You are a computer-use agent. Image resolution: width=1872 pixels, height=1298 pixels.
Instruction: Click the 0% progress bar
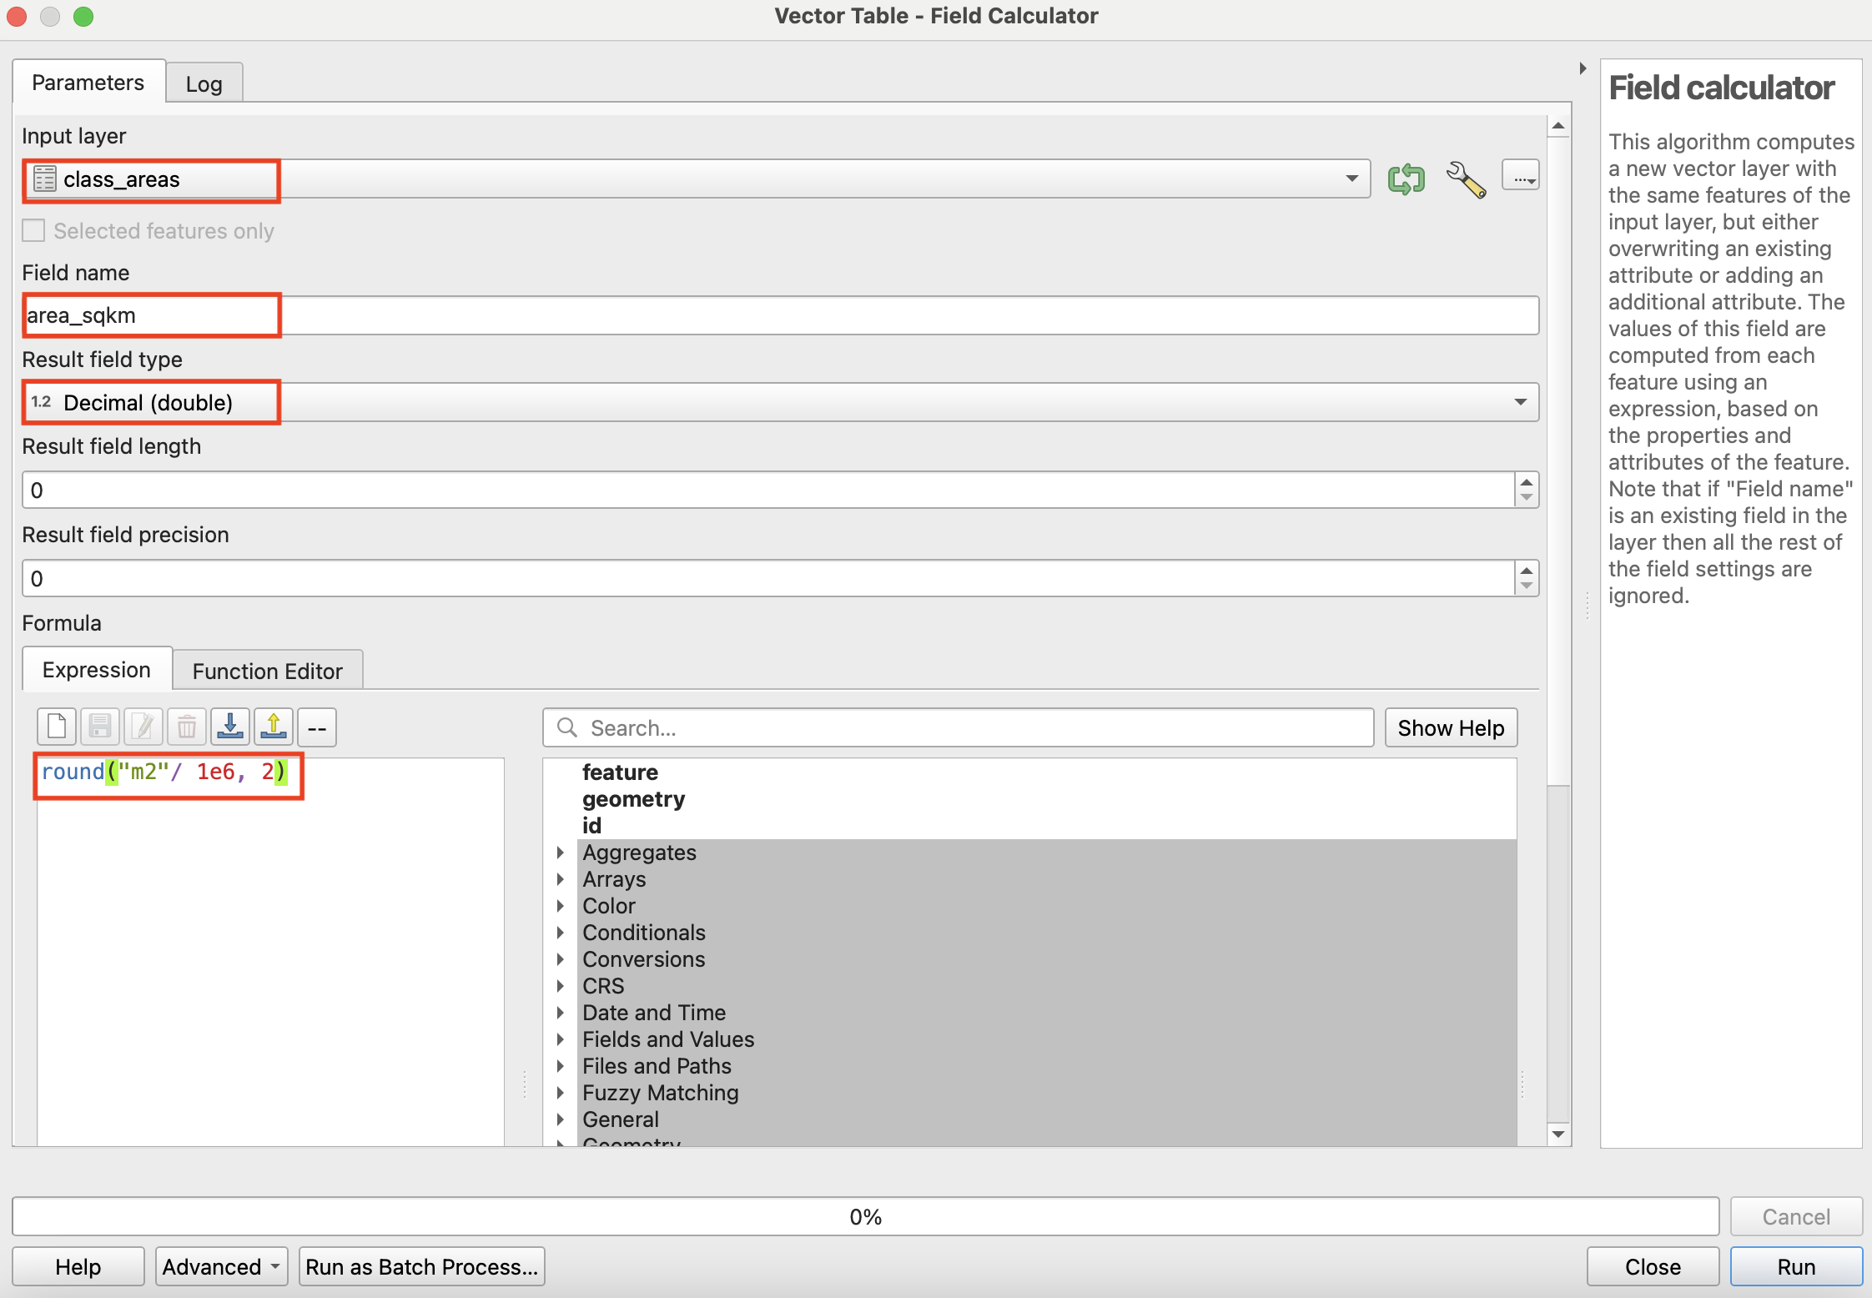(865, 1216)
